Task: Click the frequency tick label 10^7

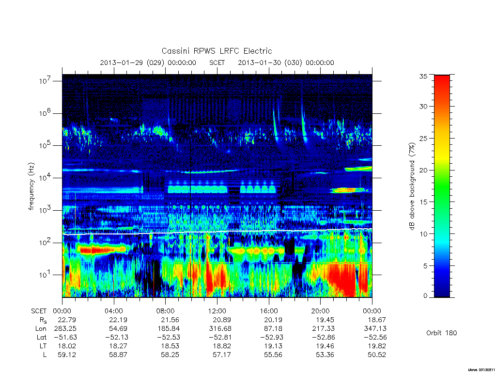Action: (x=45, y=81)
